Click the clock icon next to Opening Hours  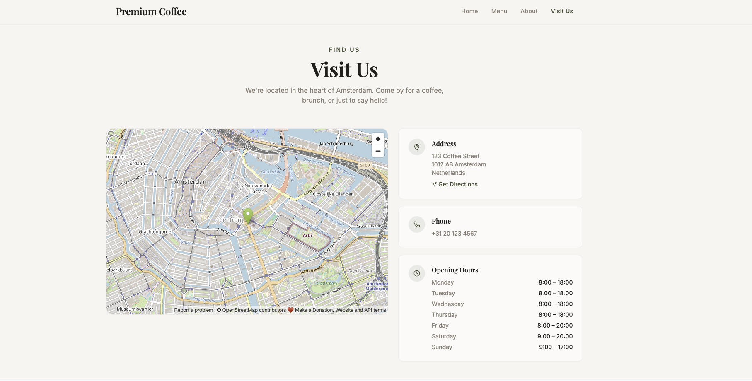[x=416, y=273]
